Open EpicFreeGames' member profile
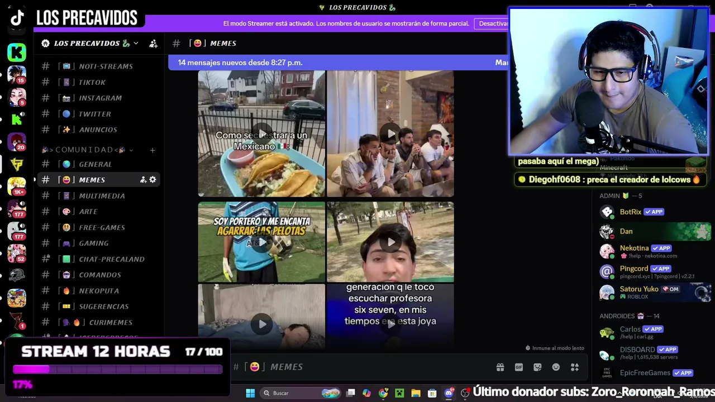Viewport: 715px width, 402px height. pyautogui.click(x=655, y=373)
